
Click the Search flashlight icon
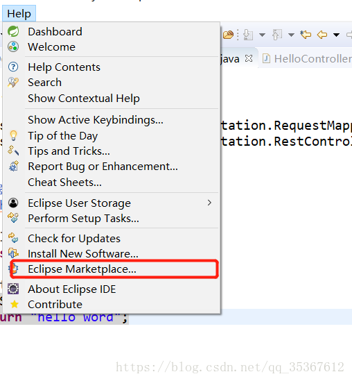[x=13, y=83]
